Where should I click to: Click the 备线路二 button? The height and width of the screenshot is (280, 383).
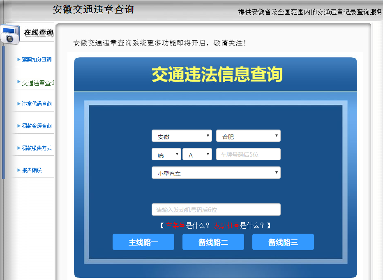213,242
